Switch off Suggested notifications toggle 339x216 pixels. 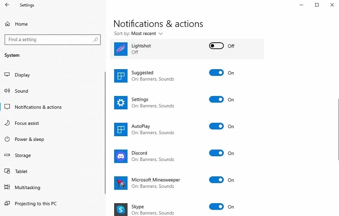216,73
